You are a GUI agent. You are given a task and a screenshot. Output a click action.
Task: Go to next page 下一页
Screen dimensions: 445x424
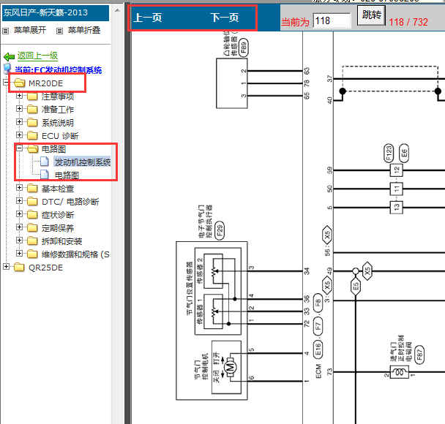(225, 18)
